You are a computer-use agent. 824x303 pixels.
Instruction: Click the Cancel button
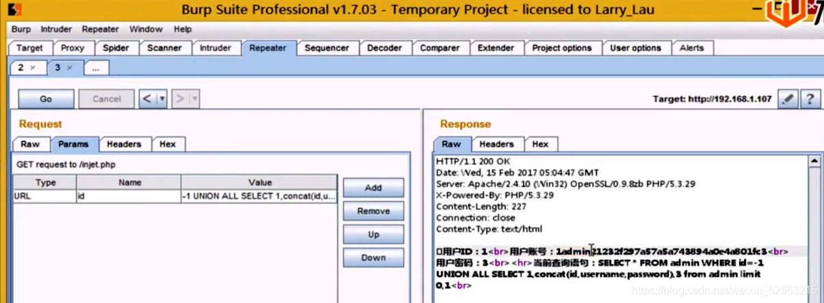click(107, 99)
